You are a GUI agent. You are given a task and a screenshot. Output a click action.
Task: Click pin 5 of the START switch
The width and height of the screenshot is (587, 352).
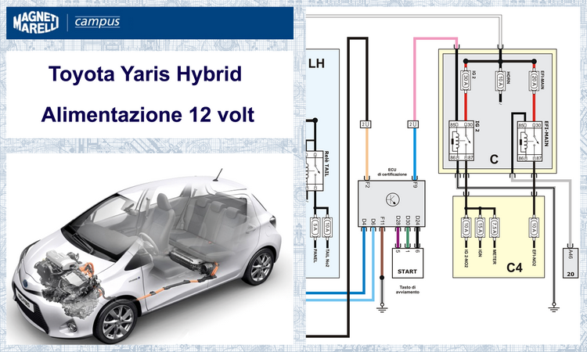398,251
